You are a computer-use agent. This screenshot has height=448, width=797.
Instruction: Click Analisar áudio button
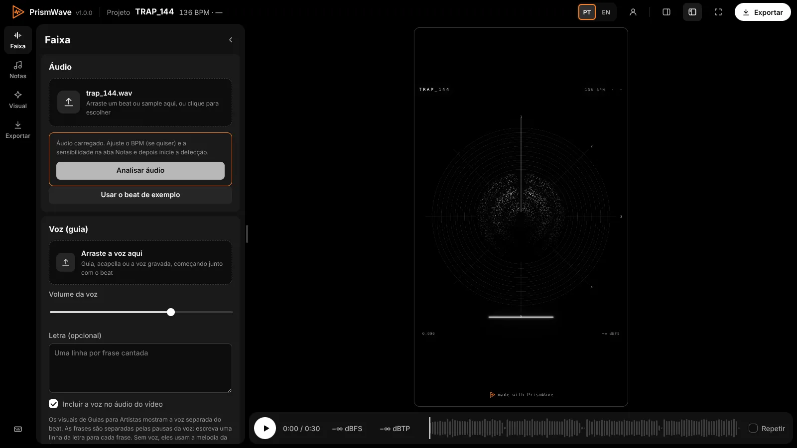pyautogui.click(x=140, y=170)
